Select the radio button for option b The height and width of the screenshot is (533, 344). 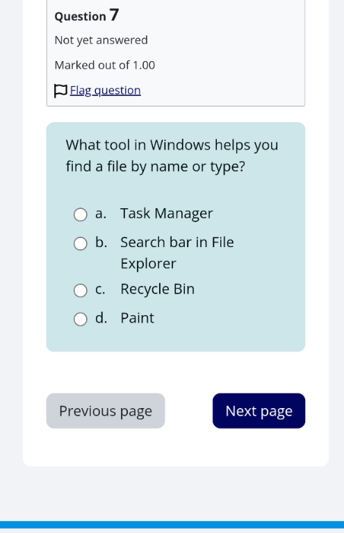81,244
